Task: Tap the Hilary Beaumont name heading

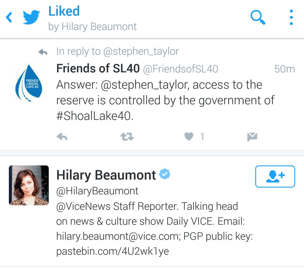Action: [106, 175]
